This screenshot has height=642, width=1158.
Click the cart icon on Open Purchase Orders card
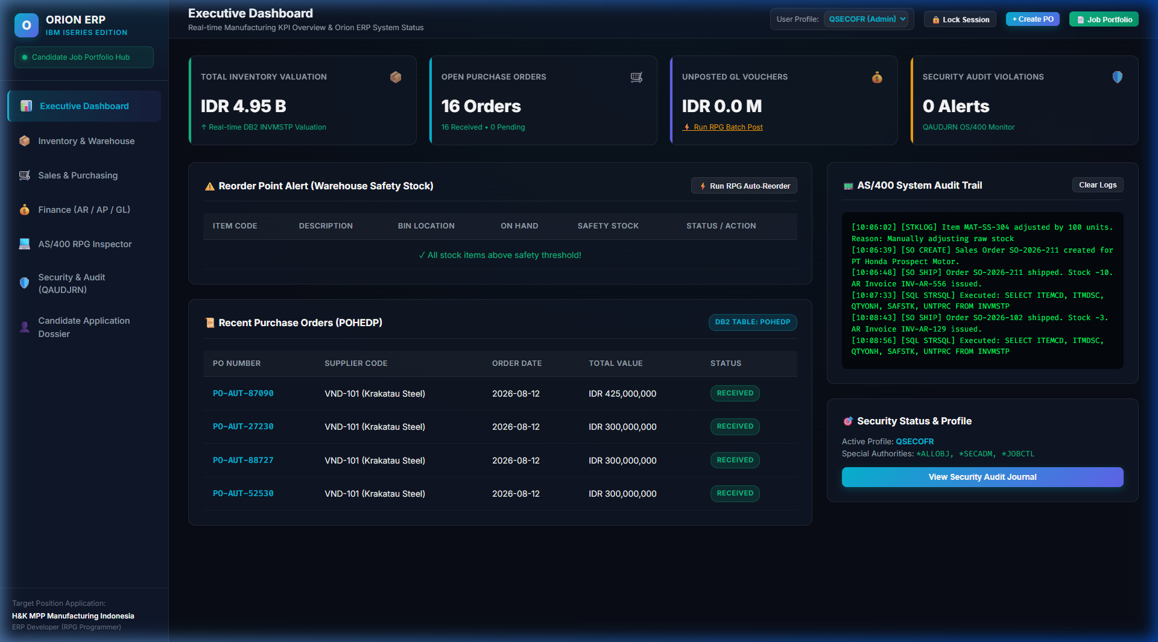tap(636, 77)
